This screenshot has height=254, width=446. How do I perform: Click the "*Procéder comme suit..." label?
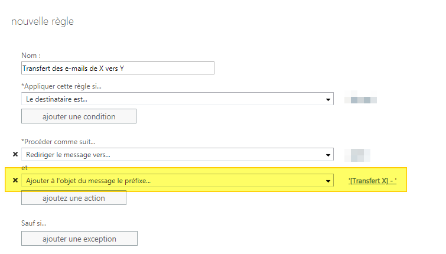point(58,142)
